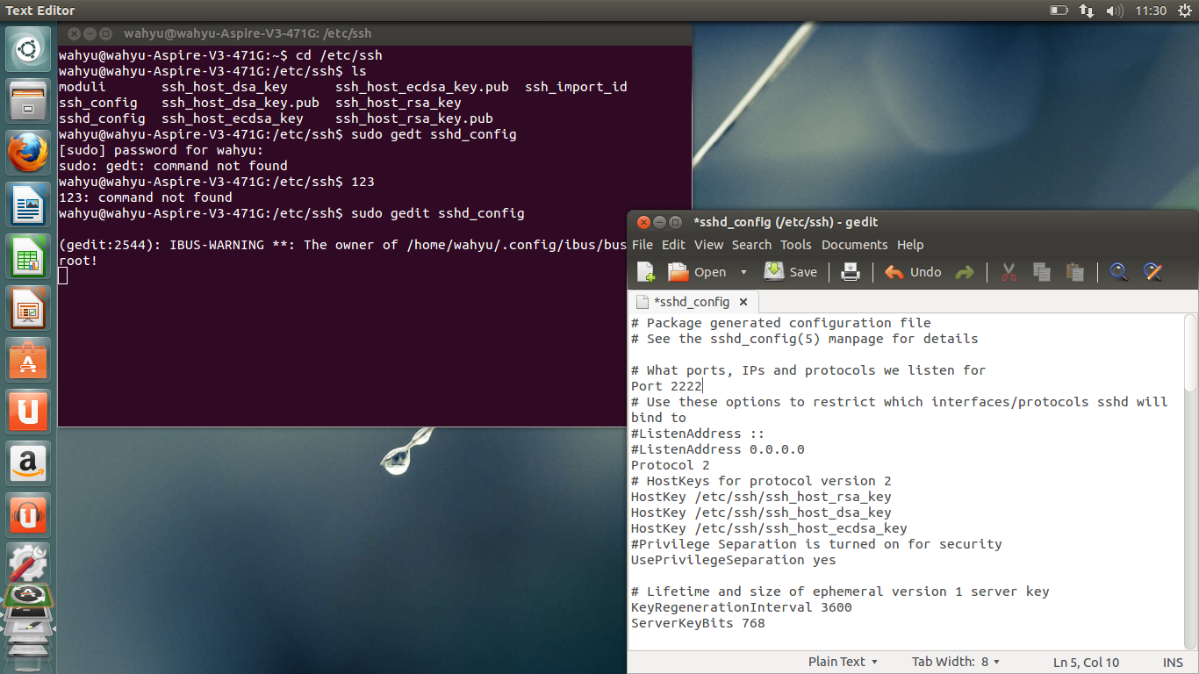The height and width of the screenshot is (674, 1199).
Task: Copy selection using gedit toolbar icon
Action: point(1042,272)
